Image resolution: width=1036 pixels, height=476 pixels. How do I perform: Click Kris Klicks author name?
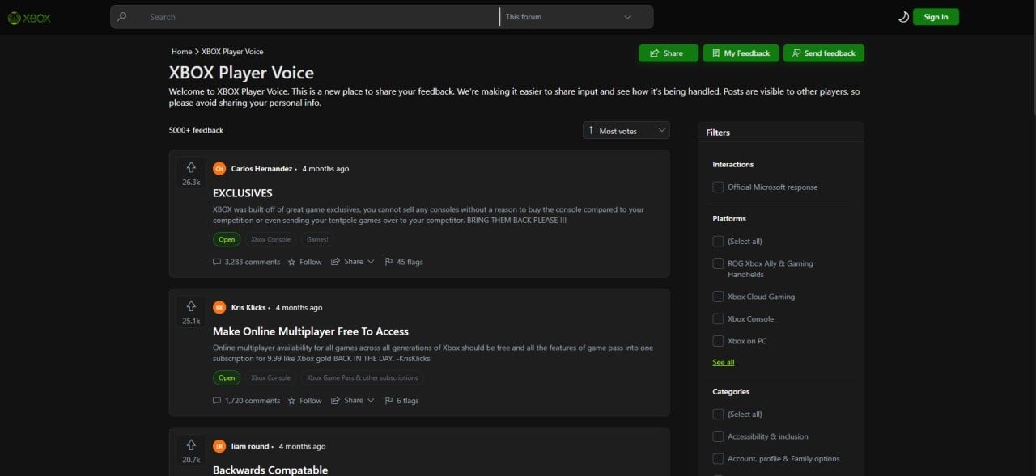click(x=248, y=308)
